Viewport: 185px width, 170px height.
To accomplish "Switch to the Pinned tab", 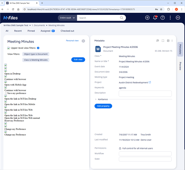I will tap(31, 31).
